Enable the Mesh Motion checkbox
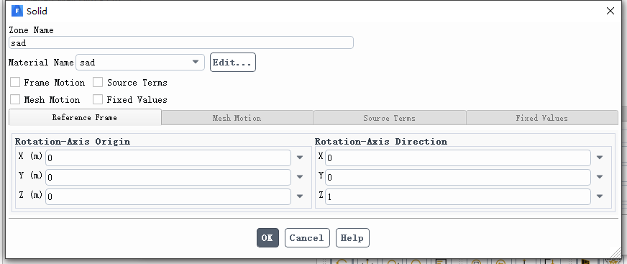The width and height of the screenshot is (627, 264). 15,99
